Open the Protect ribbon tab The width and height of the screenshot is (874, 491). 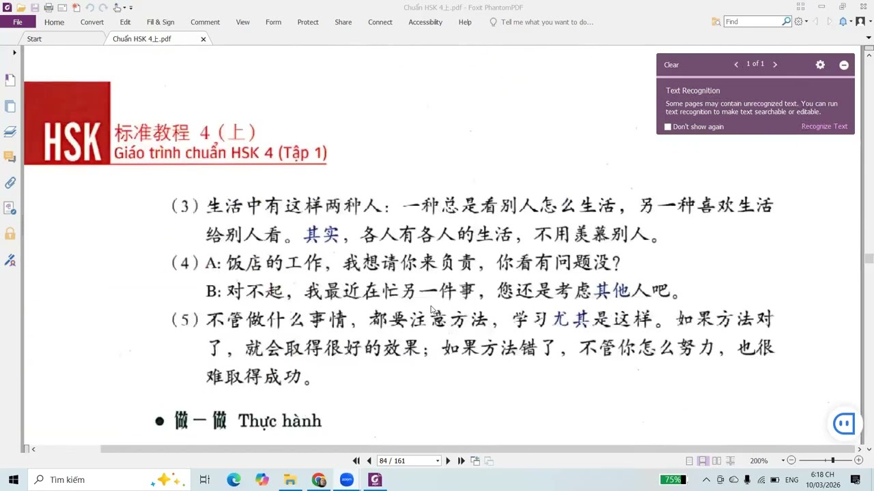[308, 22]
